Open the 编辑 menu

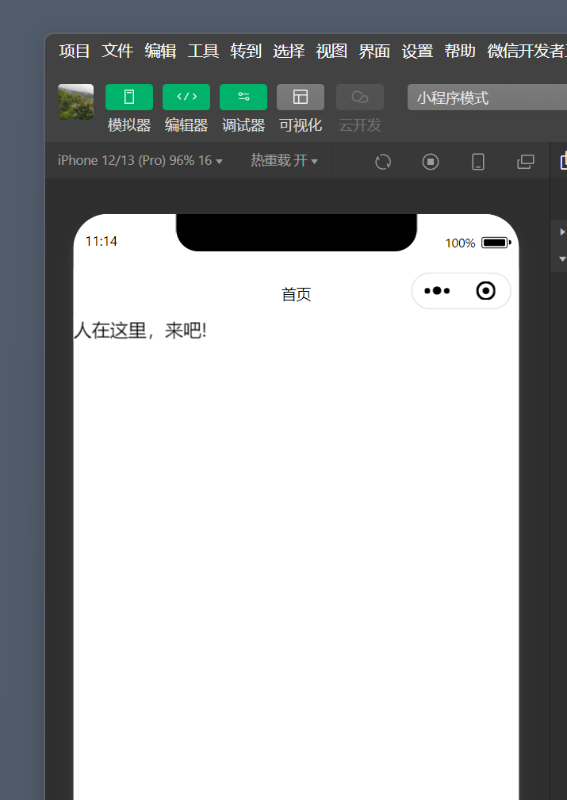pyautogui.click(x=160, y=51)
